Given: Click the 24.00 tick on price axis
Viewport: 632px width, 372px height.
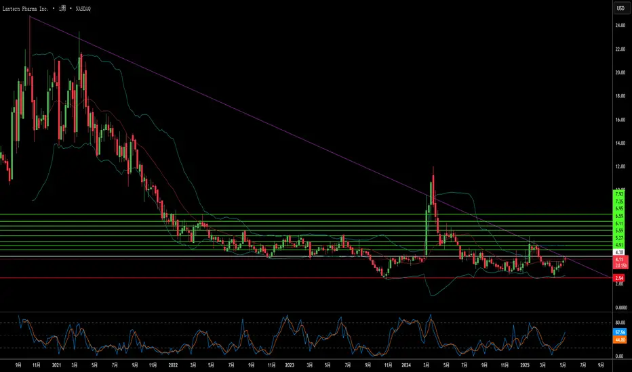Looking at the screenshot, I should coord(619,26).
